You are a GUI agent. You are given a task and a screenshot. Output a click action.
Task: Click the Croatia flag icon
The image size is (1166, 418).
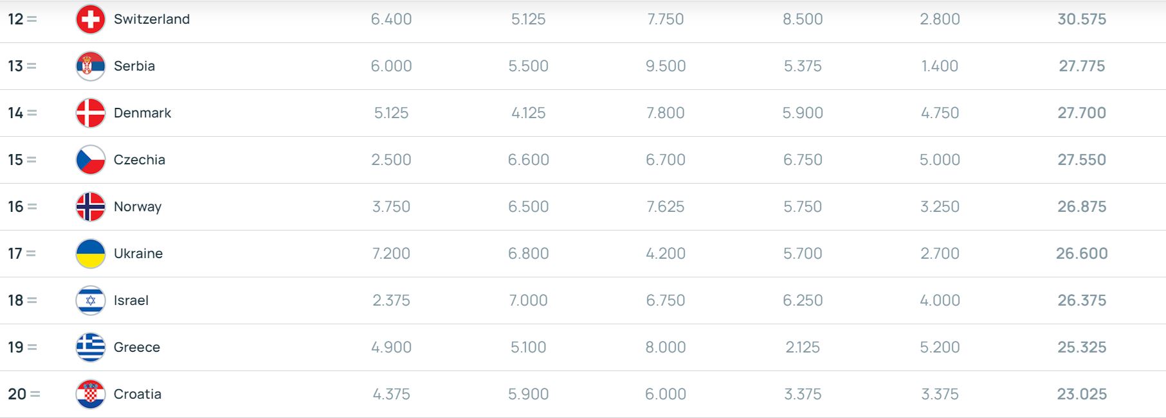pyautogui.click(x=91, y=394)
